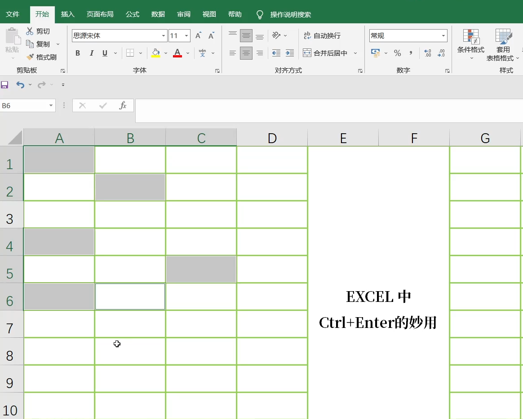The image size is (523, 419).
Task: Open font size dropdown arrow
Action: (x=186, y=35)
